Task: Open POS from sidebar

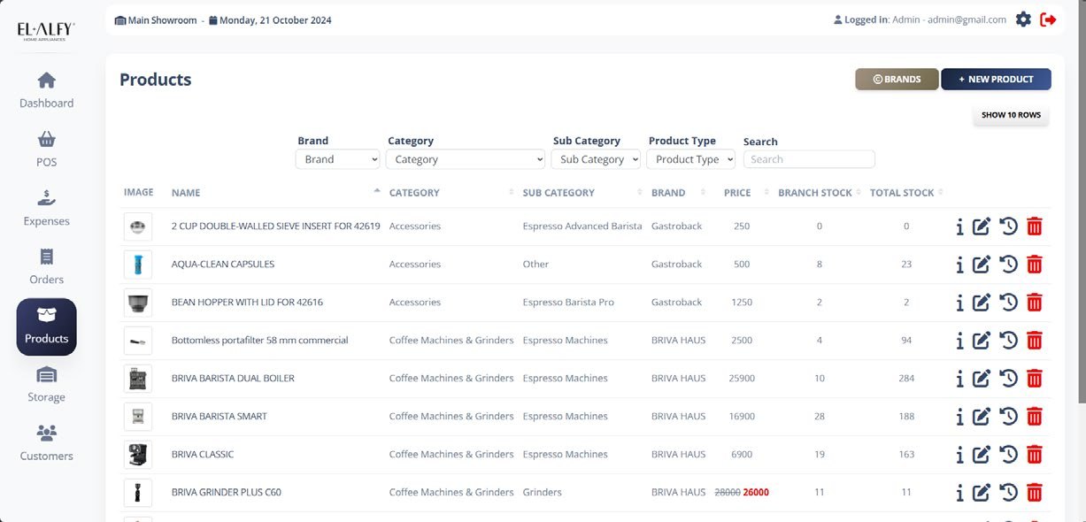Action: point(47,150)
